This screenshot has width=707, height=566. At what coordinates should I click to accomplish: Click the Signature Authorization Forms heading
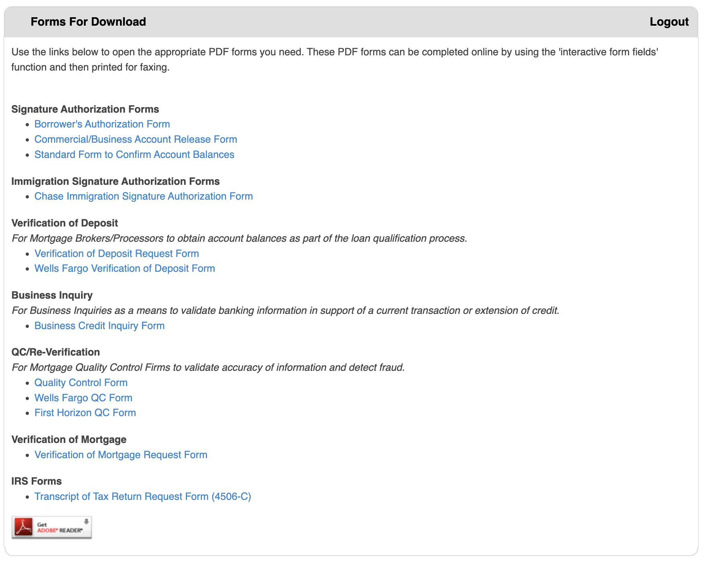point(85,109)
